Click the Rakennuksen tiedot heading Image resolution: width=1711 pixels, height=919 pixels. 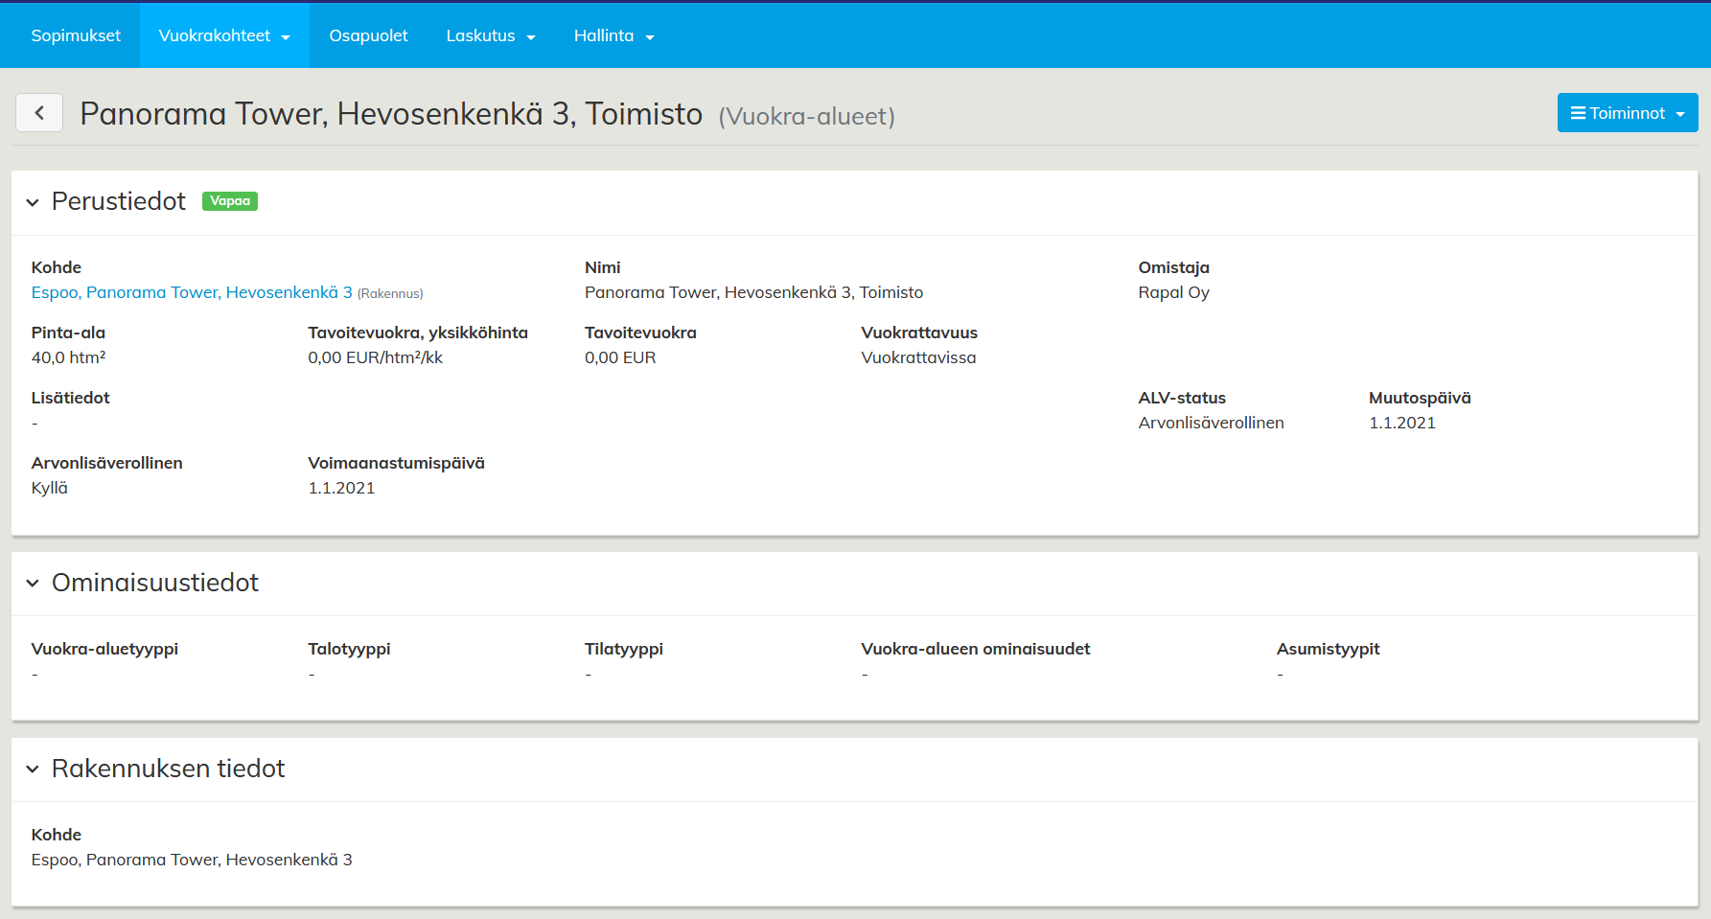click(169, 769)
